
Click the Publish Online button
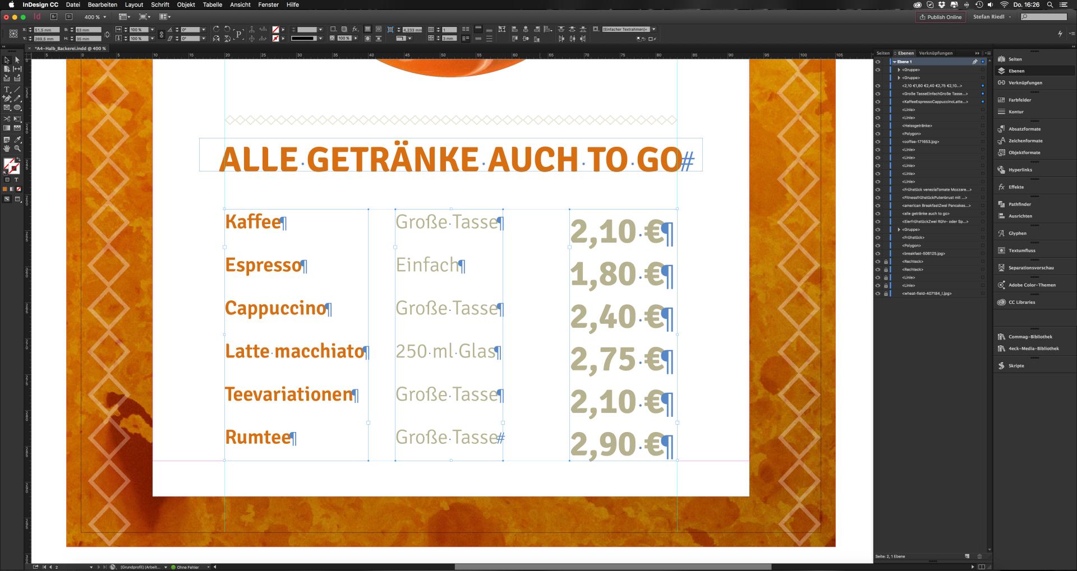[941, 17]
